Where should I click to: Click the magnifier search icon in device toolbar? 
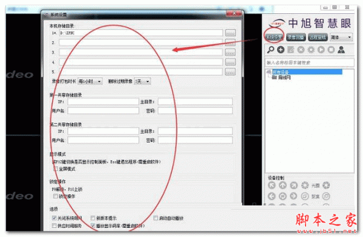pos(270,50)
